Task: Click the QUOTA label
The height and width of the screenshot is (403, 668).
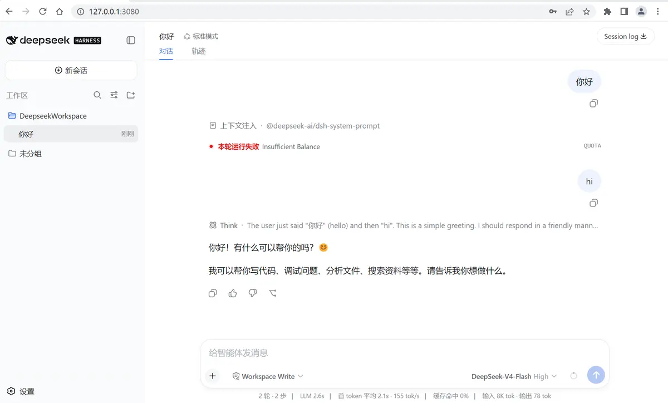Action: click(592, 146)
